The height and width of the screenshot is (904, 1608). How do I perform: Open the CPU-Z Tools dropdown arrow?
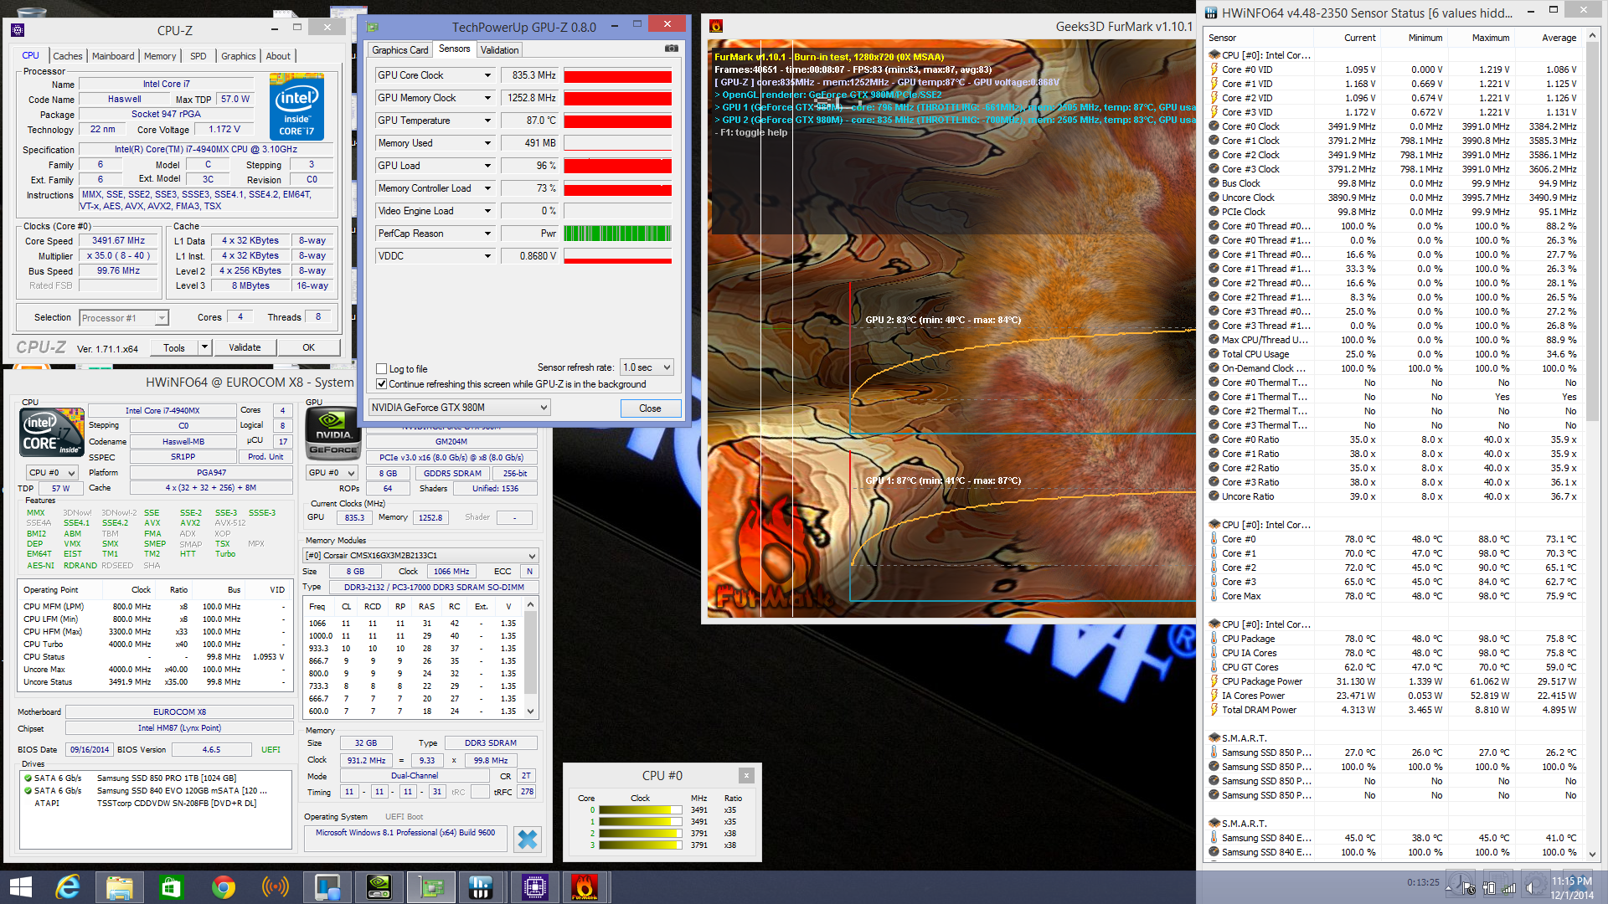coord(204,347)
